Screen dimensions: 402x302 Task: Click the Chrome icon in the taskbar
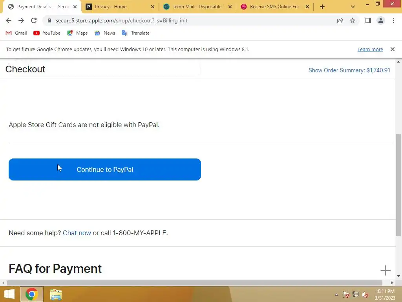pos(32,294)
